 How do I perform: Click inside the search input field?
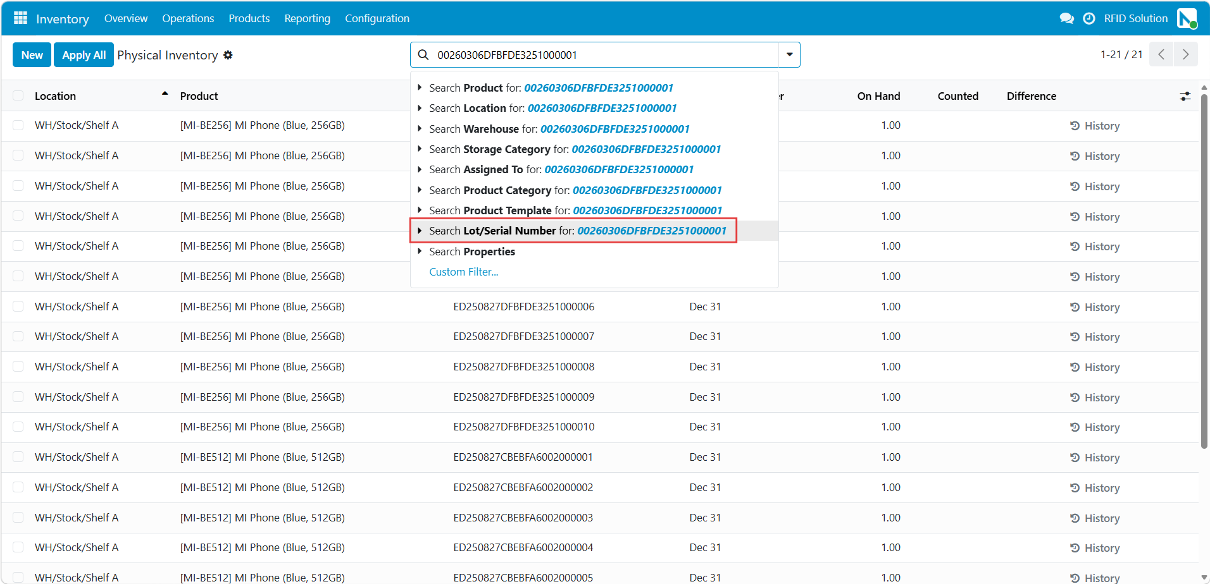[604, 55]
